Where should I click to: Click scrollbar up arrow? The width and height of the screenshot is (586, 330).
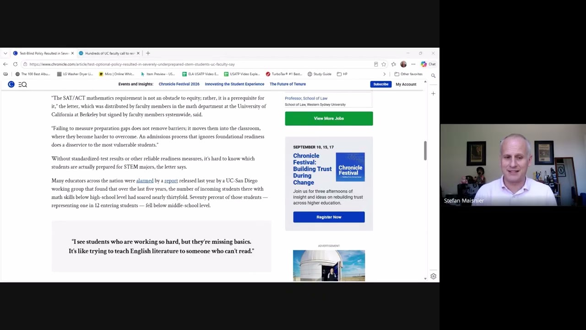click(425, 82)
